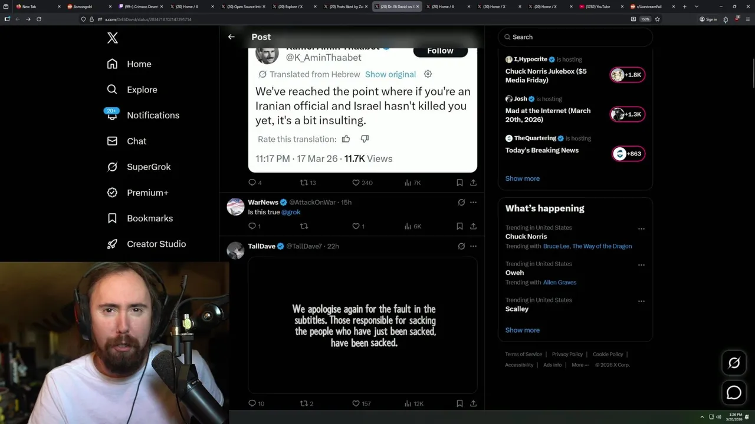
Task: Open a new browser tab
Action: 685,6
